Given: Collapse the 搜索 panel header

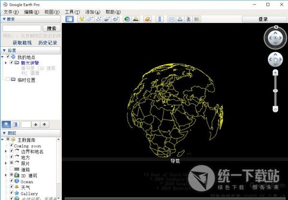Looking at the screenshot, I should pyautogui.click(x=31, y=19).
